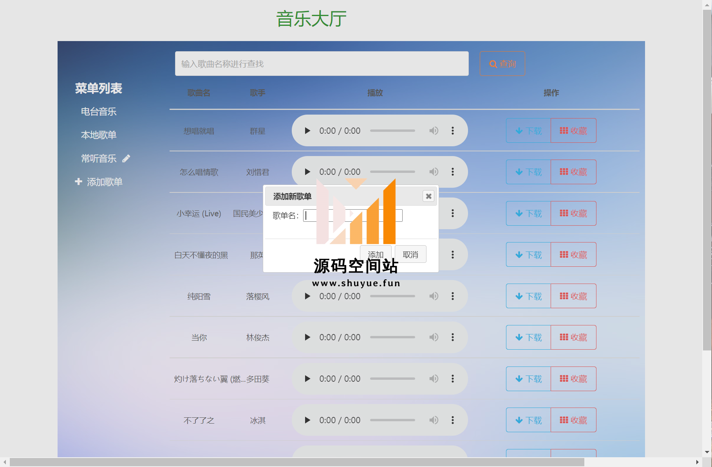The height and width of the screenshot is (467, 712).
Task: Focus the 歌单名 text field
Action: tap(353, 216)
